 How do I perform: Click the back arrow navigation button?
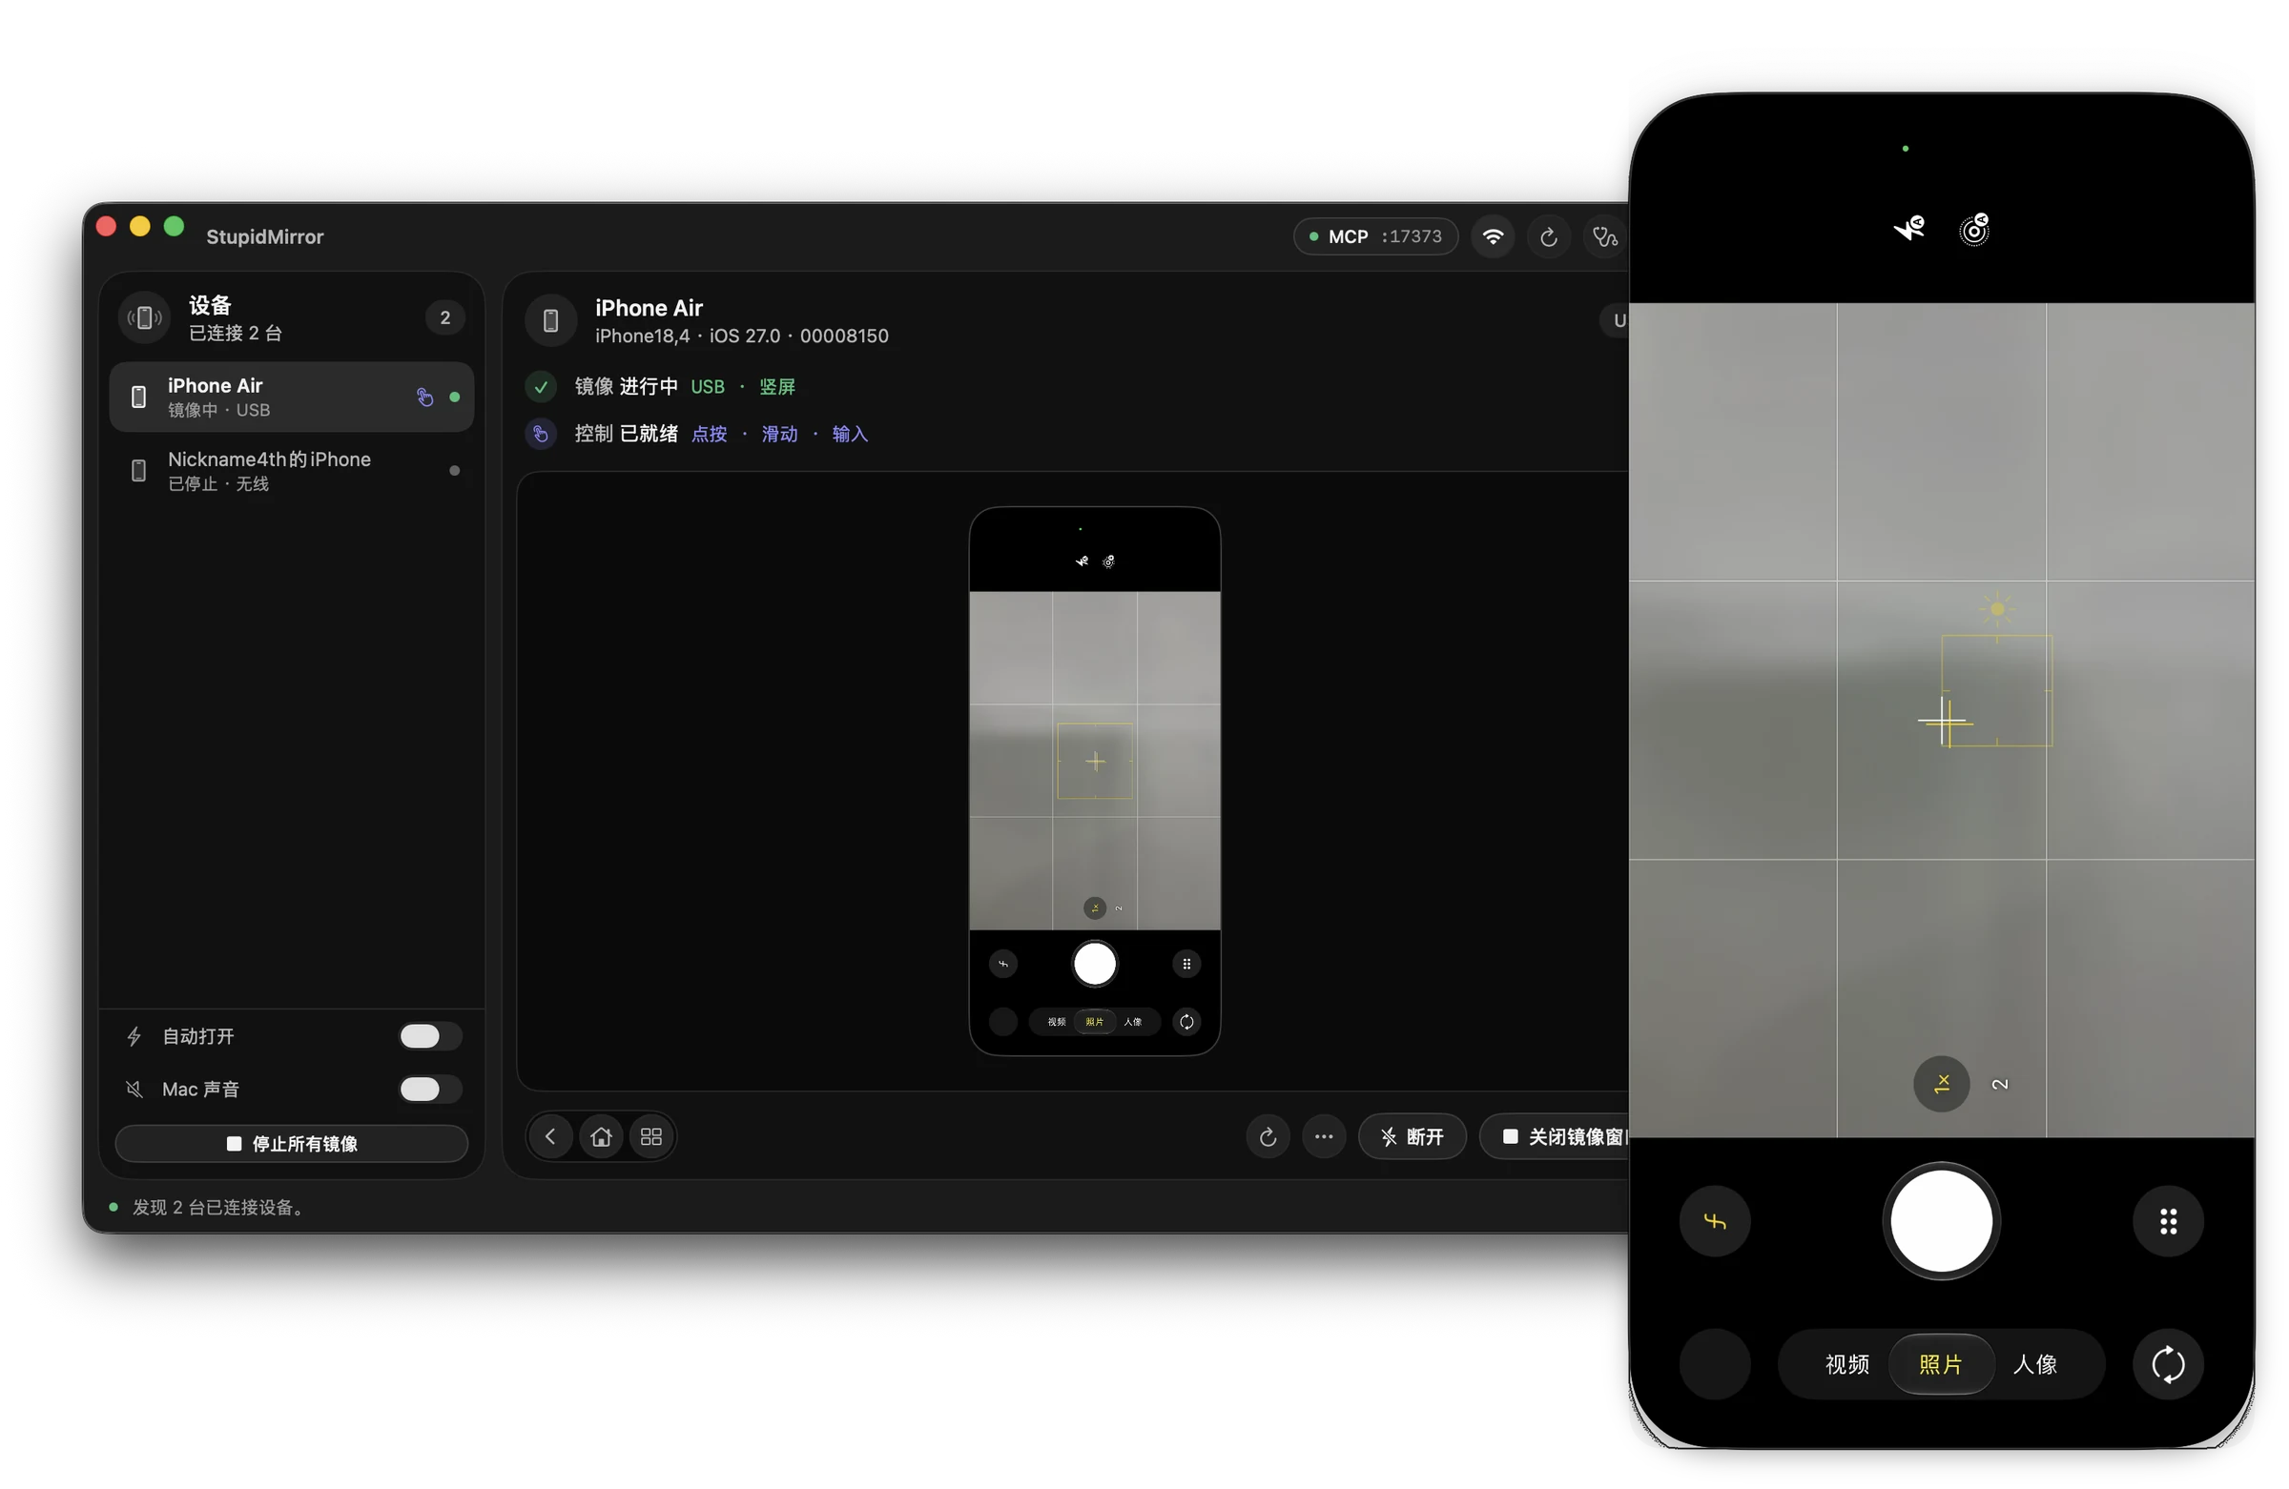pos(550,1137)
